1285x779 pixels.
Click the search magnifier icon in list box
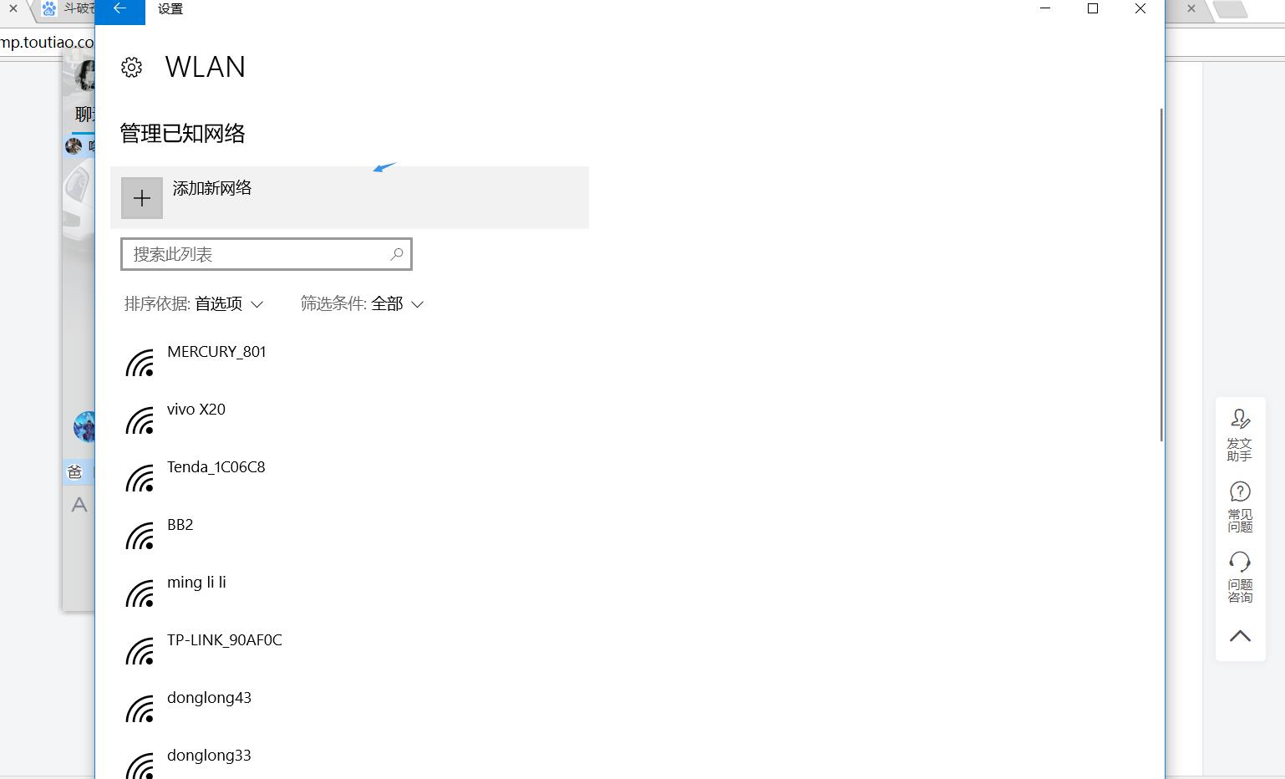point(397,254)
